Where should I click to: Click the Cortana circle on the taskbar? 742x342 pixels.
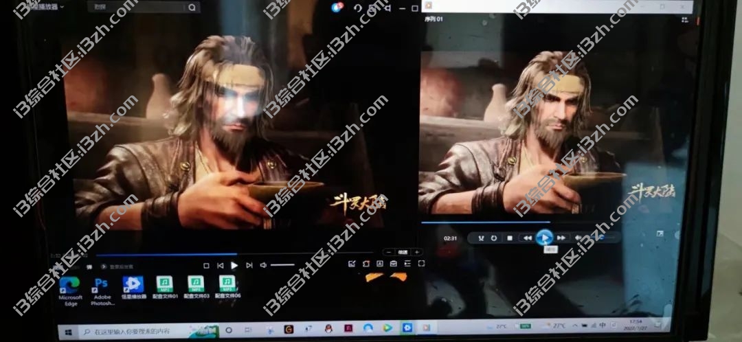coord(229,330)
